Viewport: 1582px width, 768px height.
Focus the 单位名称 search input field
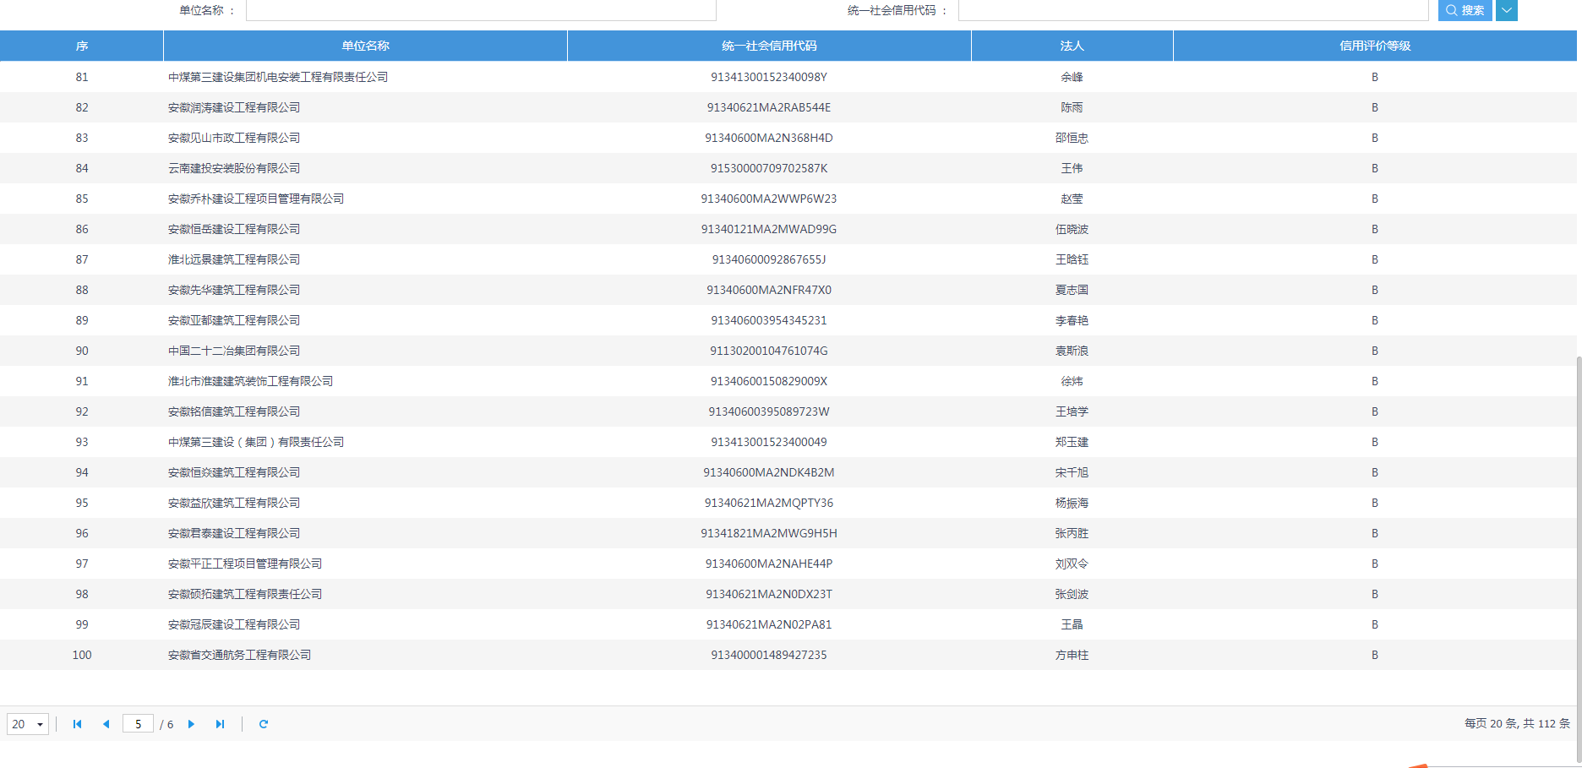pos(480,10)
